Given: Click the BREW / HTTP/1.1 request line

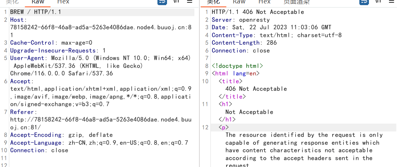Looking at the screenshot, I should click(x=36, y=12).
